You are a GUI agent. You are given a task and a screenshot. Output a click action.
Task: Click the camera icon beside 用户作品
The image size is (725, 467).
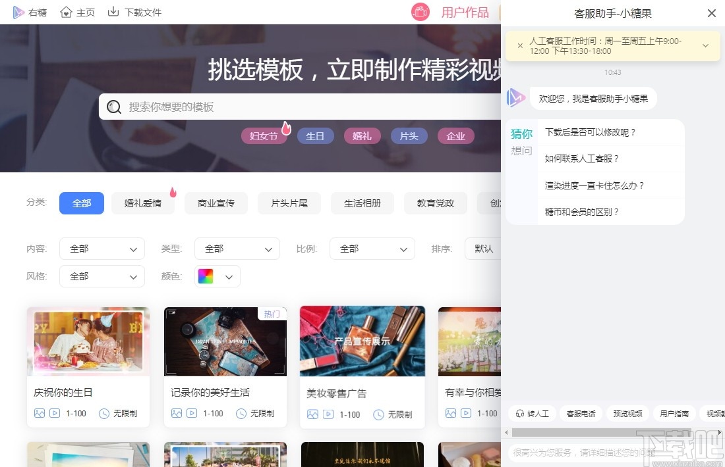(x=420, y=12)
